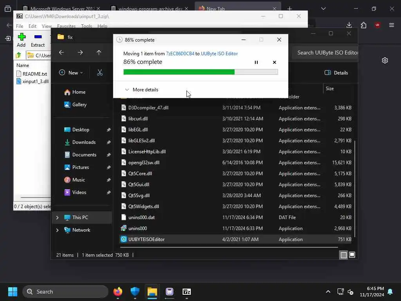Pause the file move operation
The width and height of the screenshot is (401, 301).
pyautogui.click(x=256, y=62)
